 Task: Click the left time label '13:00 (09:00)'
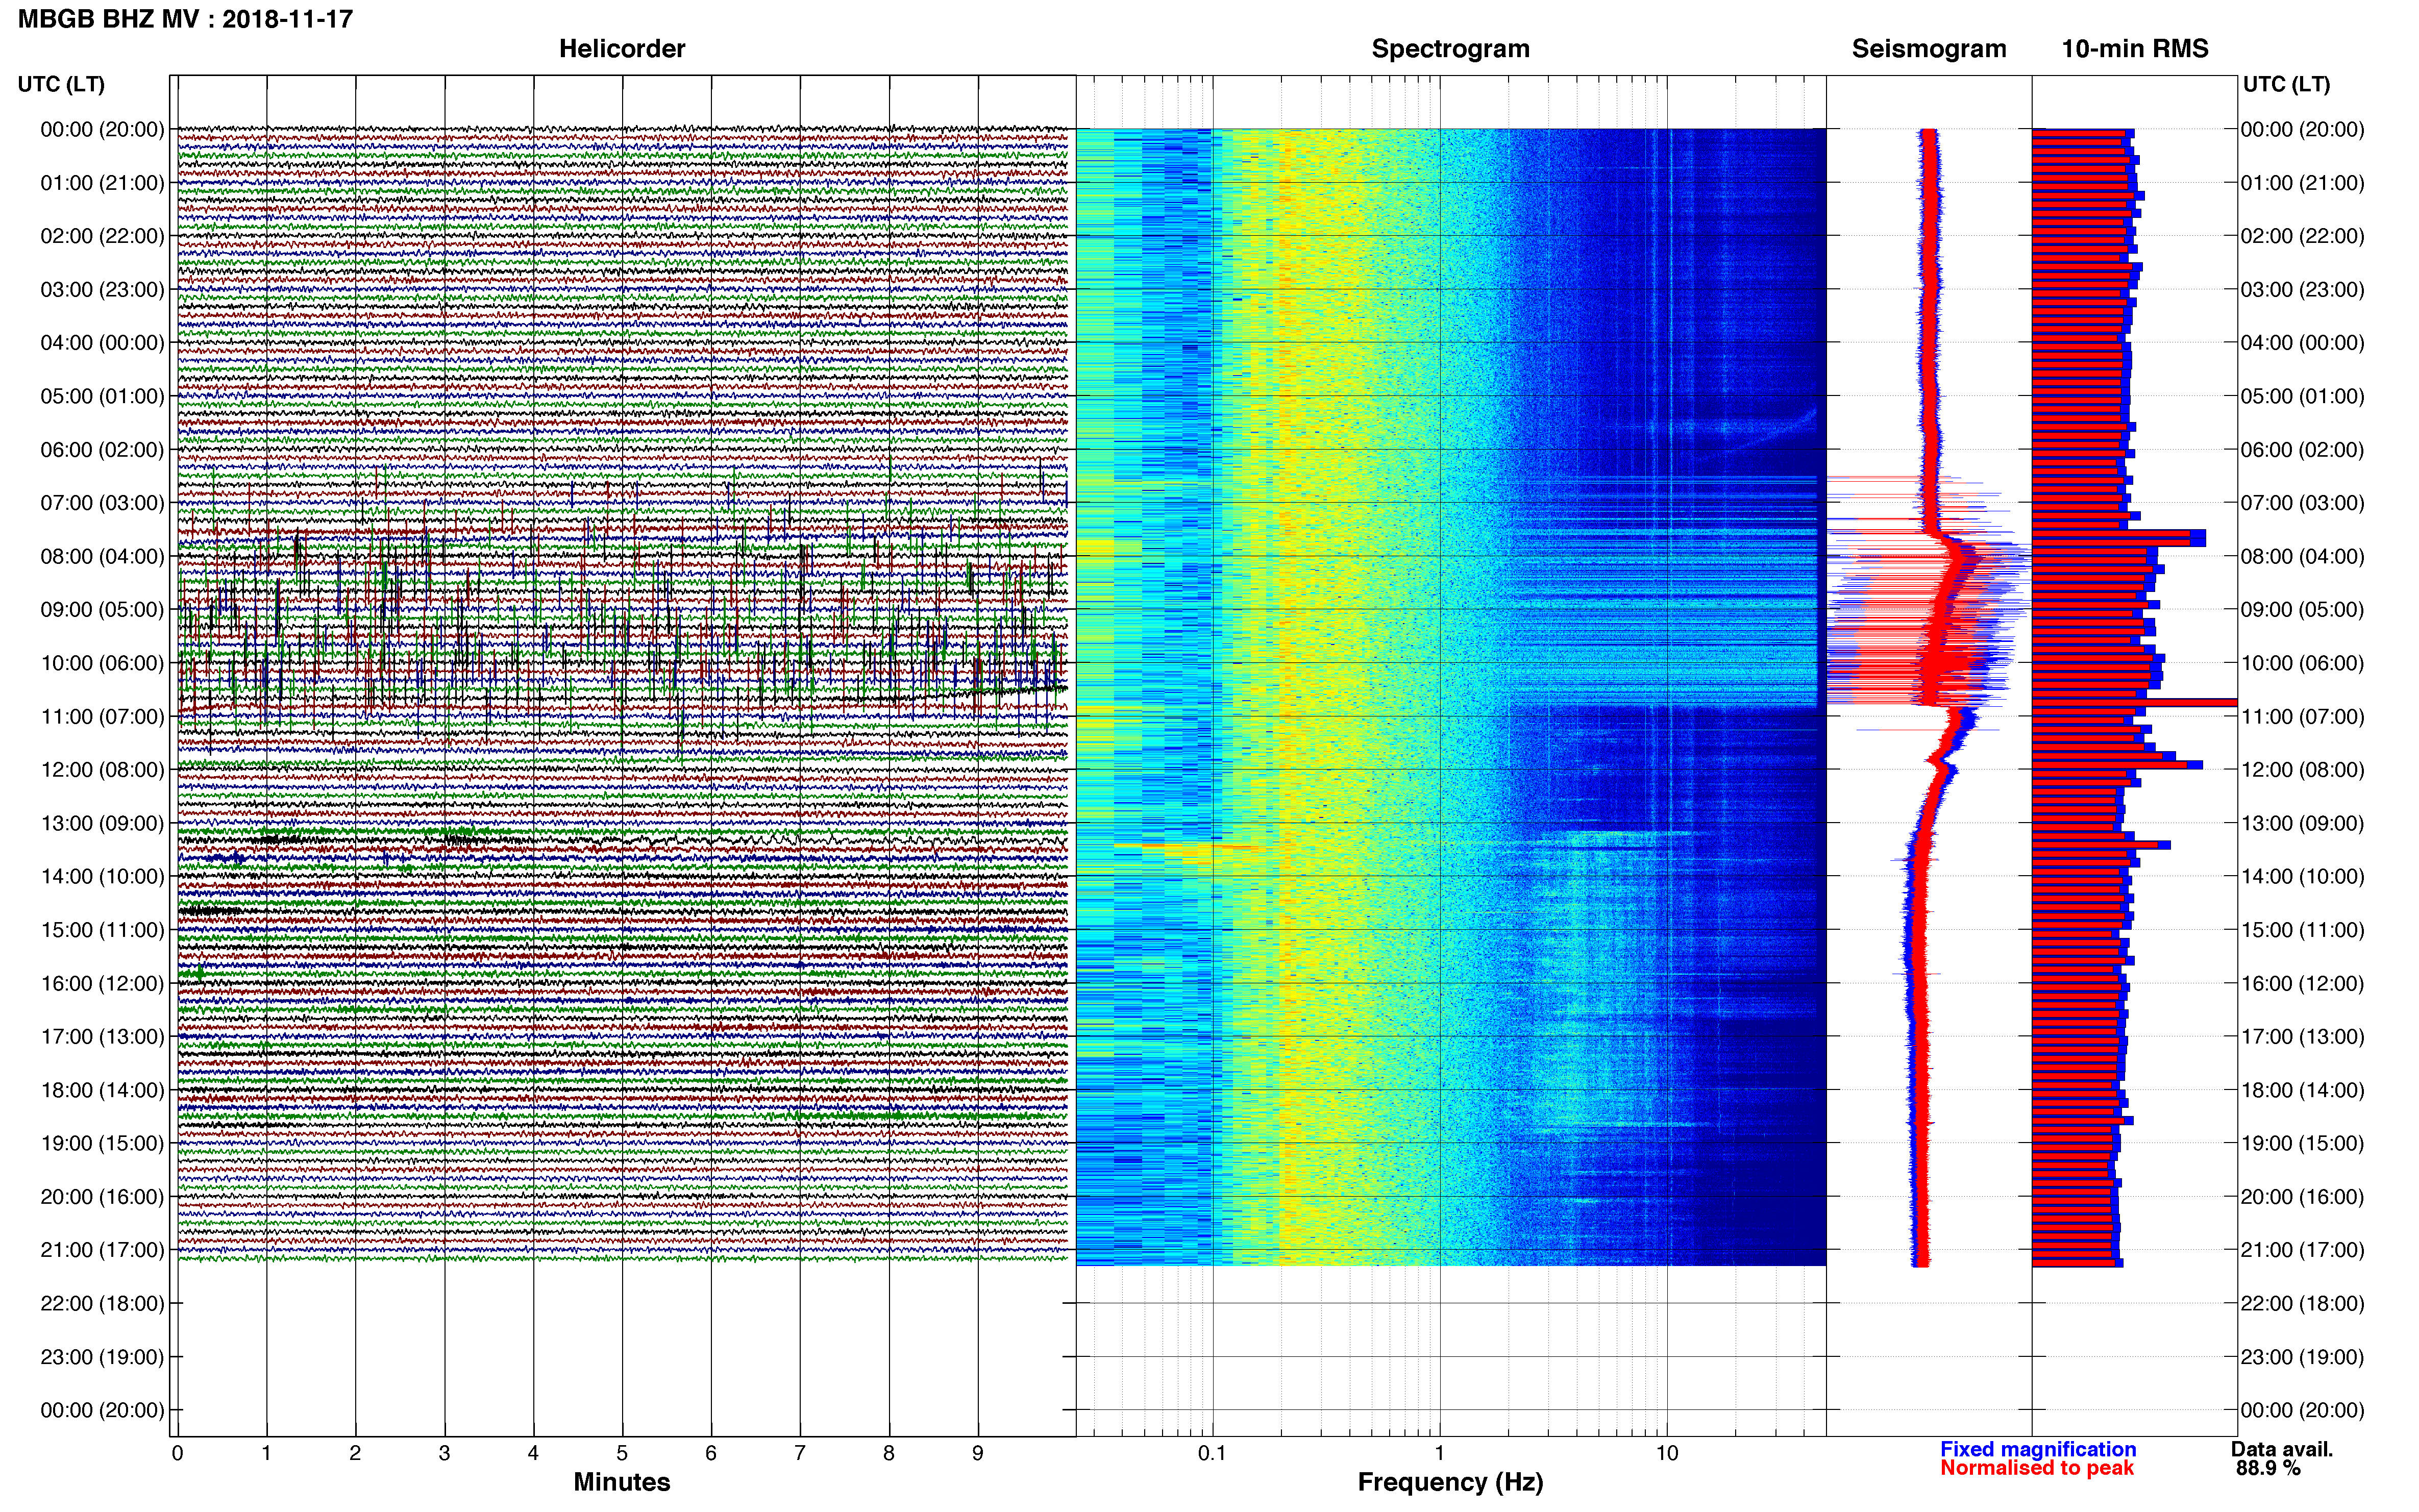pos(102,823)
